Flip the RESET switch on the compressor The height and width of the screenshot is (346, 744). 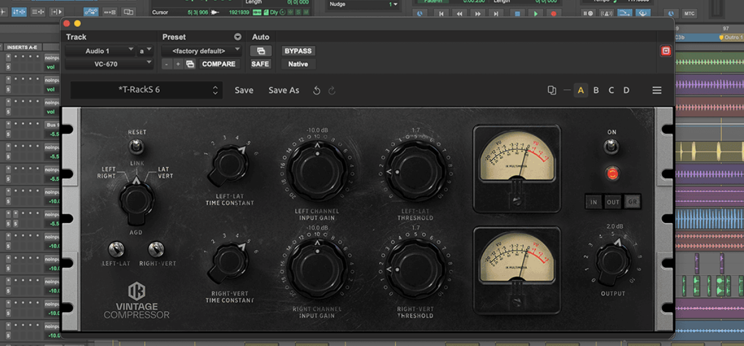click(x=137, y=146)
